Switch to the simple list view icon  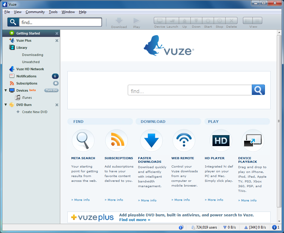[248, 21]
